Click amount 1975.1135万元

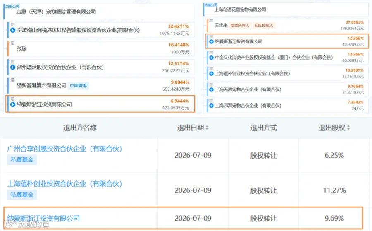pos(174,34)
